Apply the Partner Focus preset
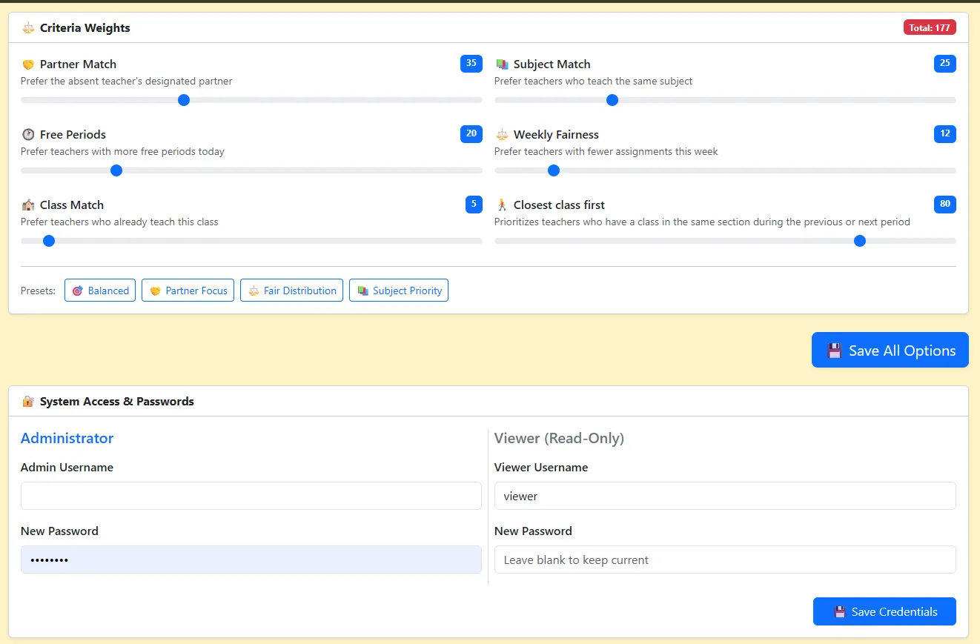The image size is (980, 644). (x=188, y=291)
